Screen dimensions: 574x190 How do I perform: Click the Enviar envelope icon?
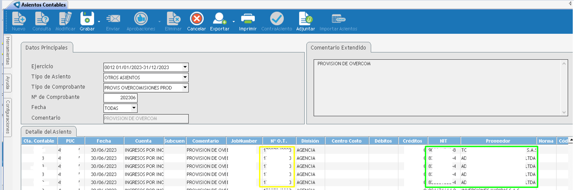click(113, 19)
